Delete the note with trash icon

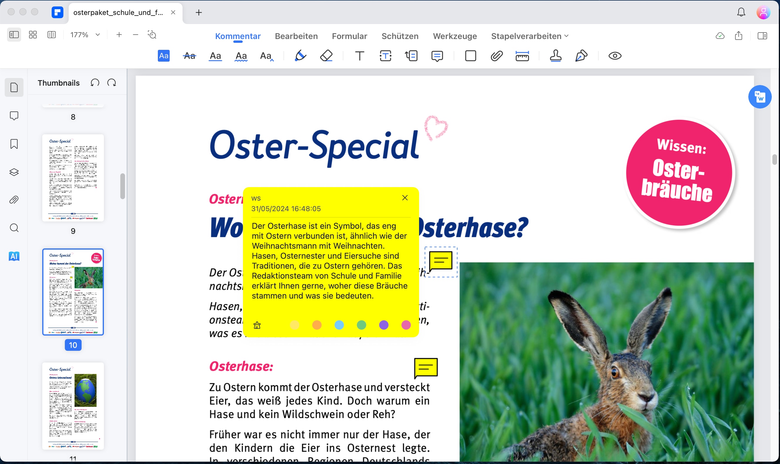257,325
